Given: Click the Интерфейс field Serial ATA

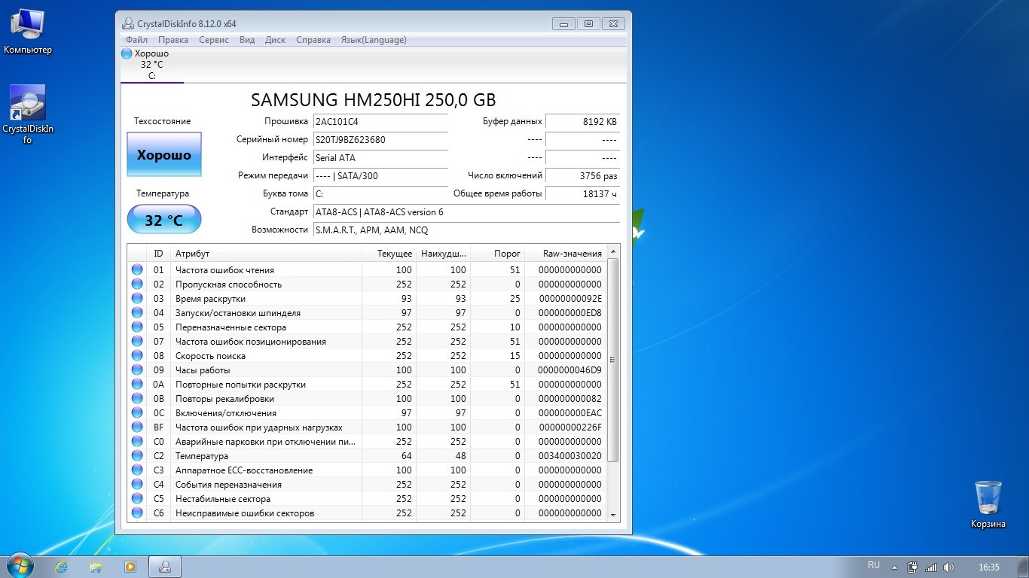Looking at the screenshot, I should (380, 157).
